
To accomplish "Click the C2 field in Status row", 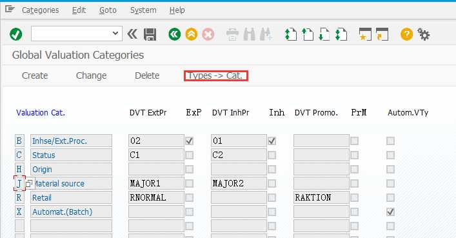I will [x=239, y=155].
